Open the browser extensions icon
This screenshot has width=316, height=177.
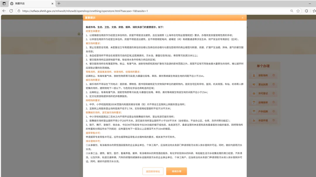(306, 11)
